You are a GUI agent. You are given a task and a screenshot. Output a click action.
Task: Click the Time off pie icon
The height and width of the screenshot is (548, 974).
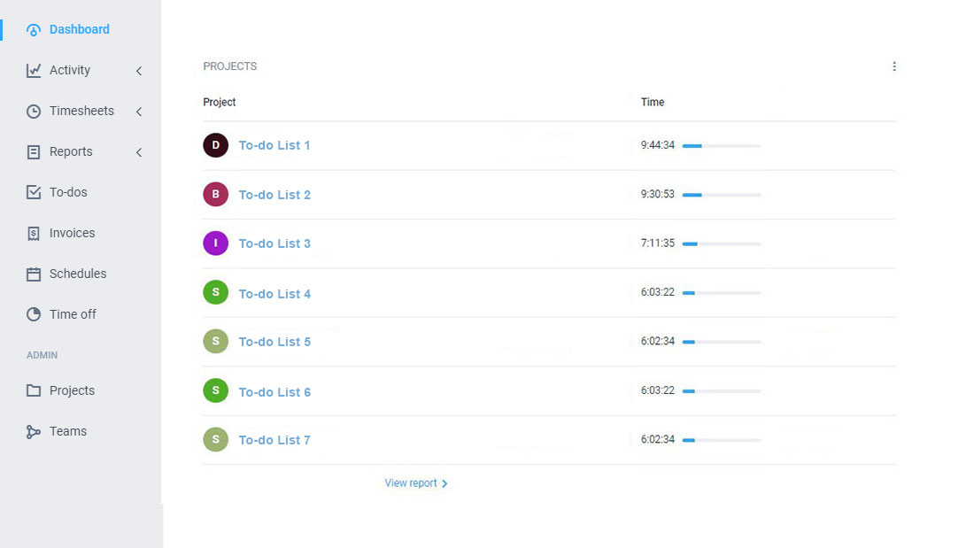point(34,314)
